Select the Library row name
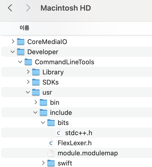Image resolution: width=152 pixels, height=167 pixels. click(x=53, y=72)
